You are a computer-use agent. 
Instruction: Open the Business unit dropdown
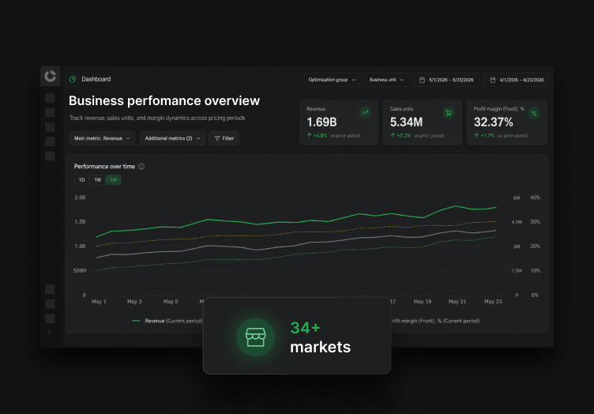coord(386,80)
